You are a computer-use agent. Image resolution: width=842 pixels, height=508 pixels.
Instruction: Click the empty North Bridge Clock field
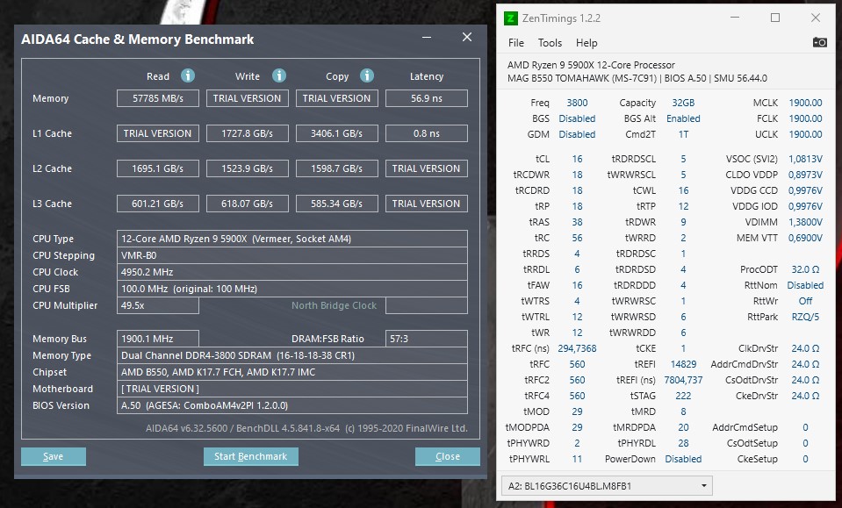tap(427, 305)
